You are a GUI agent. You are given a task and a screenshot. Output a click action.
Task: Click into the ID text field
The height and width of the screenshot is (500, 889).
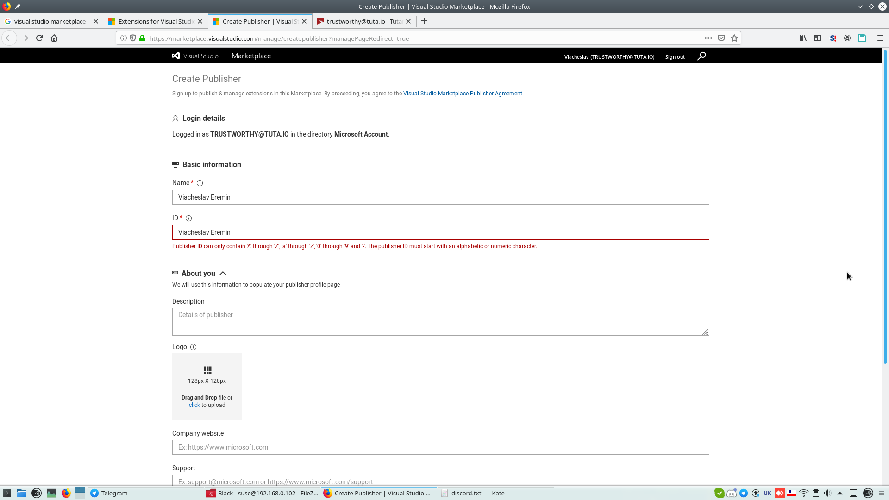pos(440,232)
